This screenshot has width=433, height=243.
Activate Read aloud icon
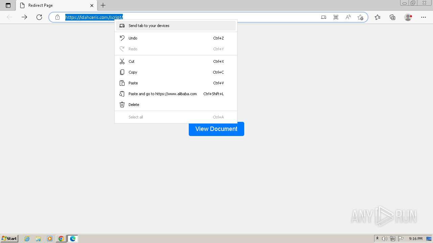click(x=348, y=17)
